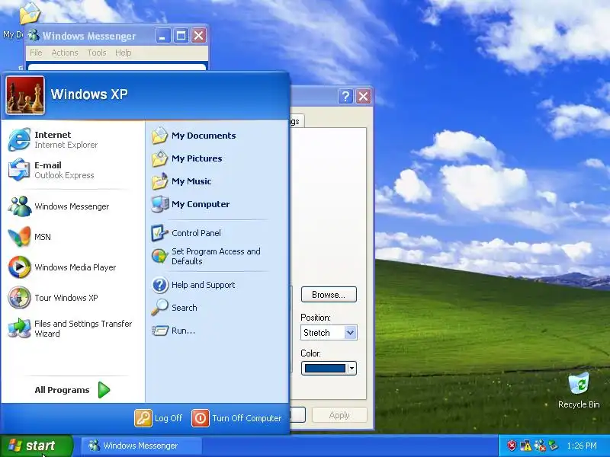Expand All Programs green arrow
The height and width of the screenshot is (457, 610).
coord(104,390)
